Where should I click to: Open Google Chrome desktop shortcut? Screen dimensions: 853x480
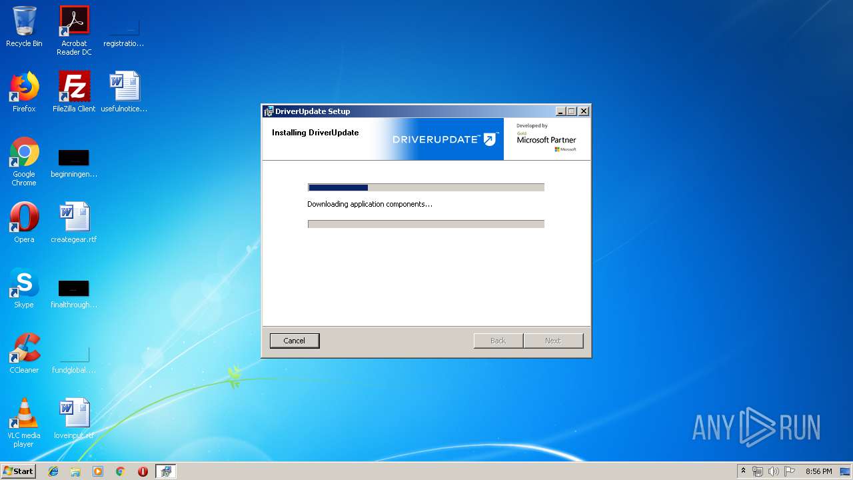pos(24,162)
